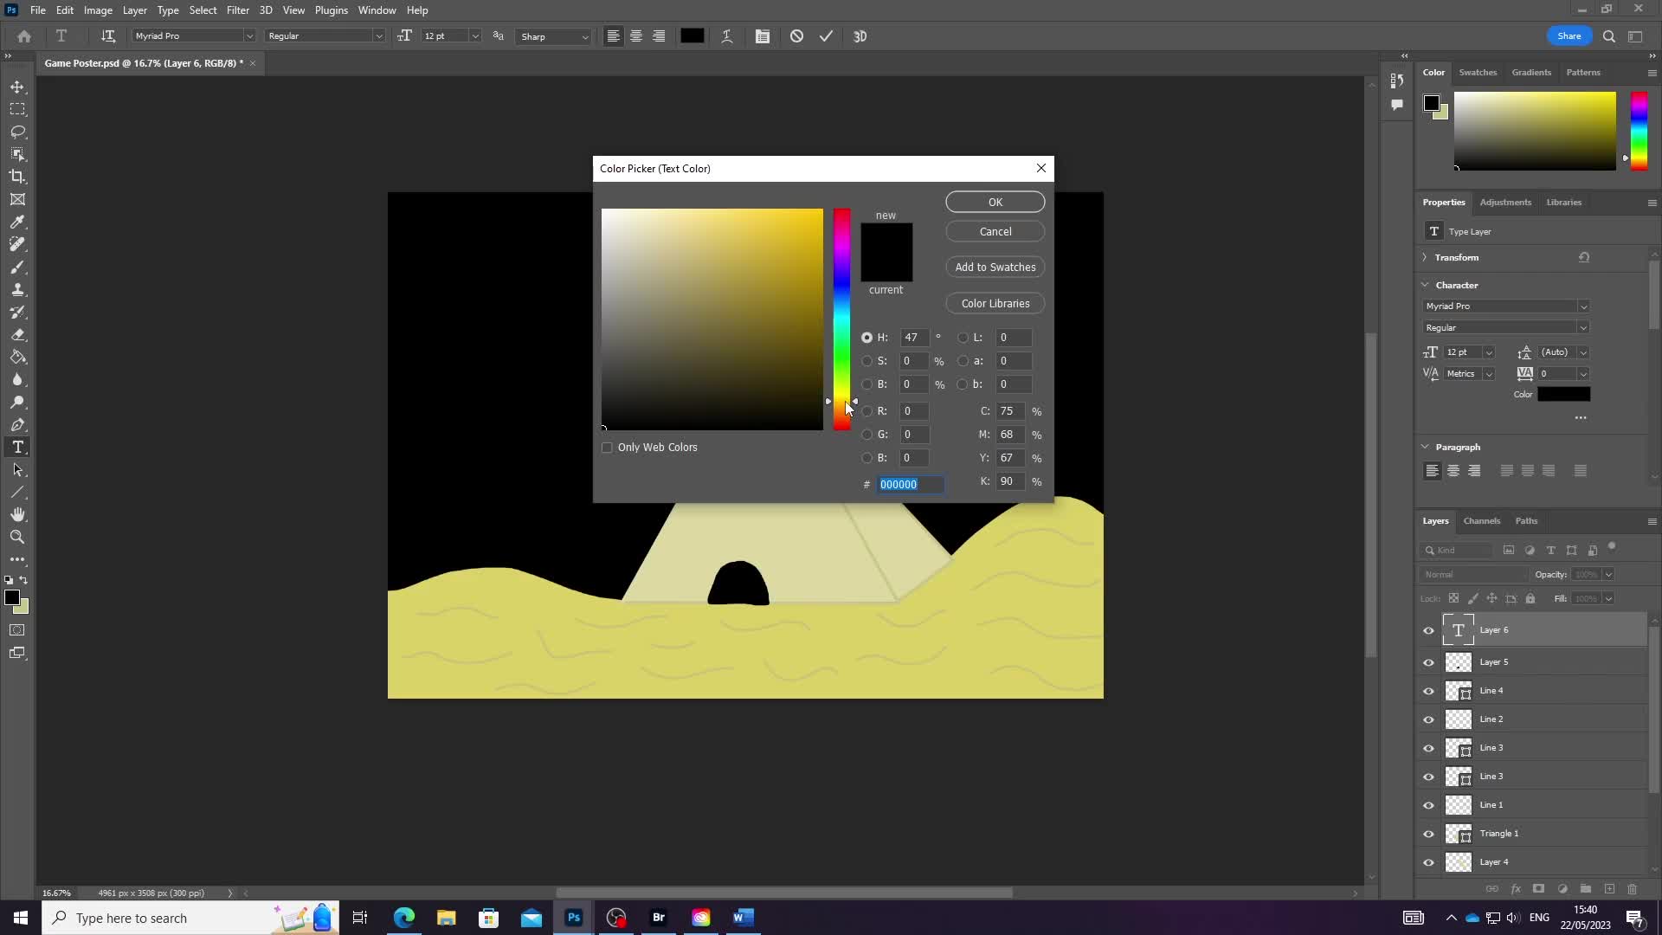
Task: Switch to the Swatches tab
Action: tap(1478, 73)
